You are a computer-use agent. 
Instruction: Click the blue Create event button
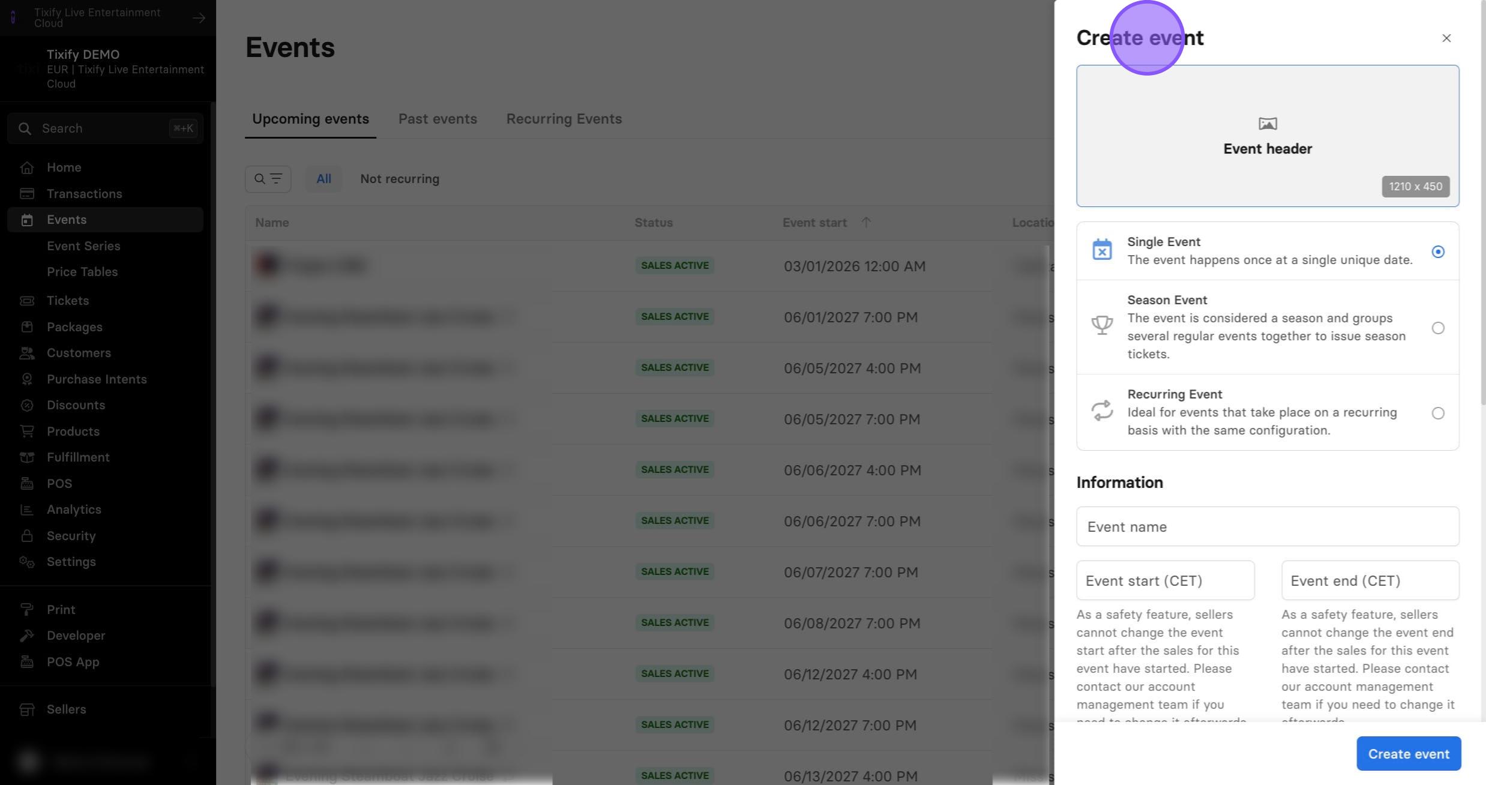[1409, 754]
